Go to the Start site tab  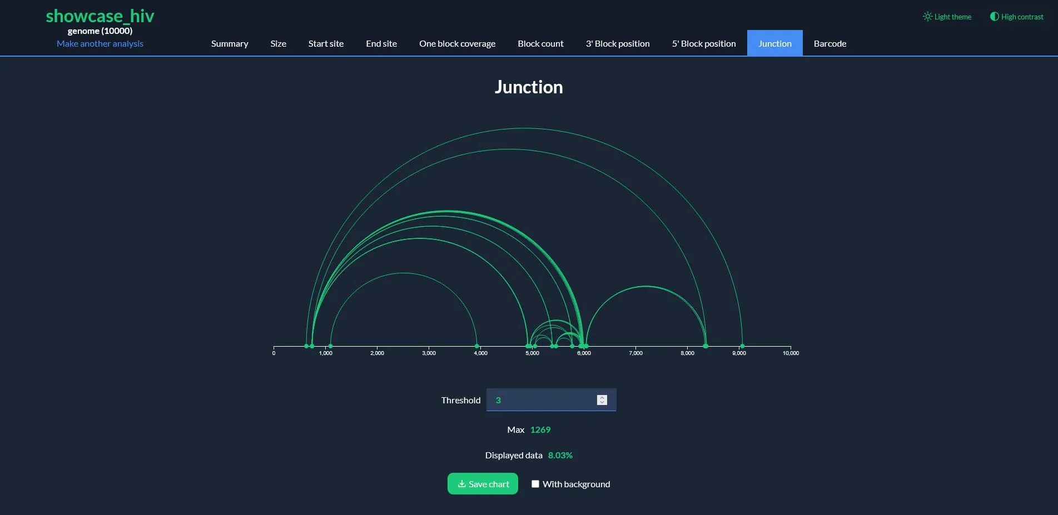(326, 43)
